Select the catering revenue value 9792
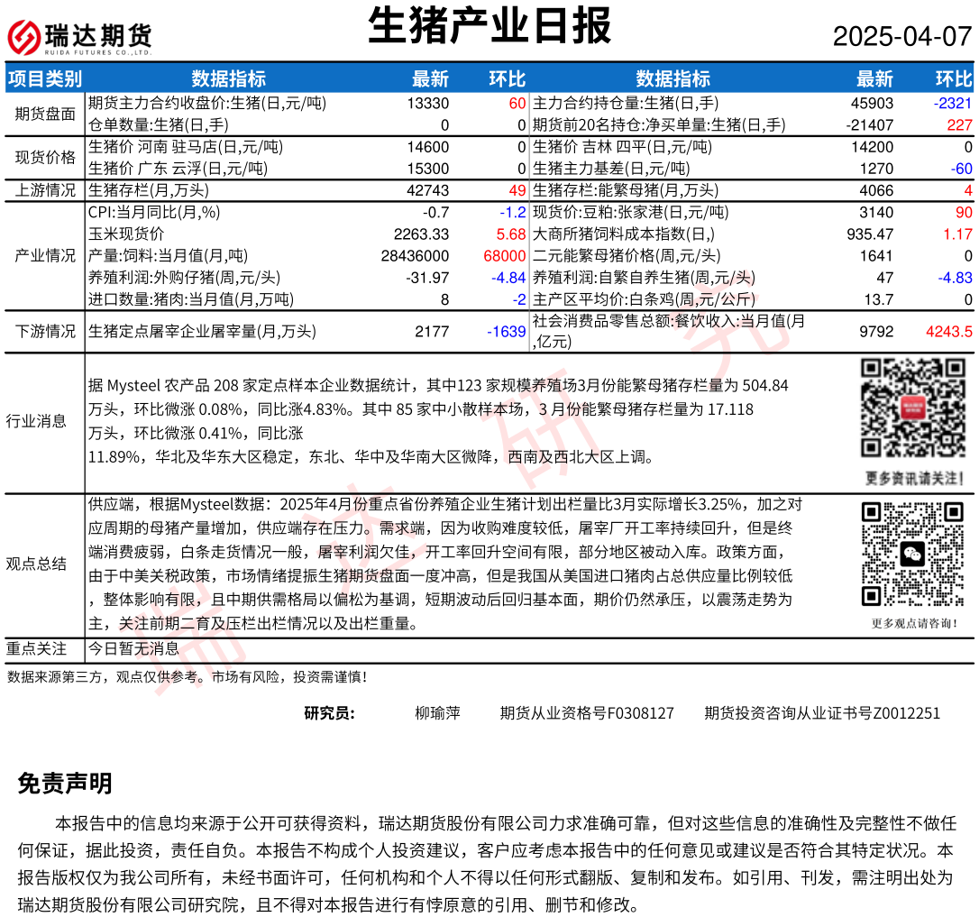The image size is (979, 917). [x=876, y=332]
